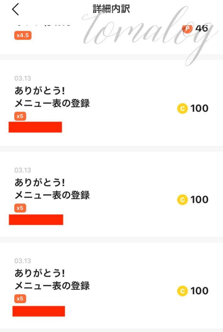Tap the yellow coin icon in third entry
Image resolution: width=223 pixels, height=332 pixels.
182,291
